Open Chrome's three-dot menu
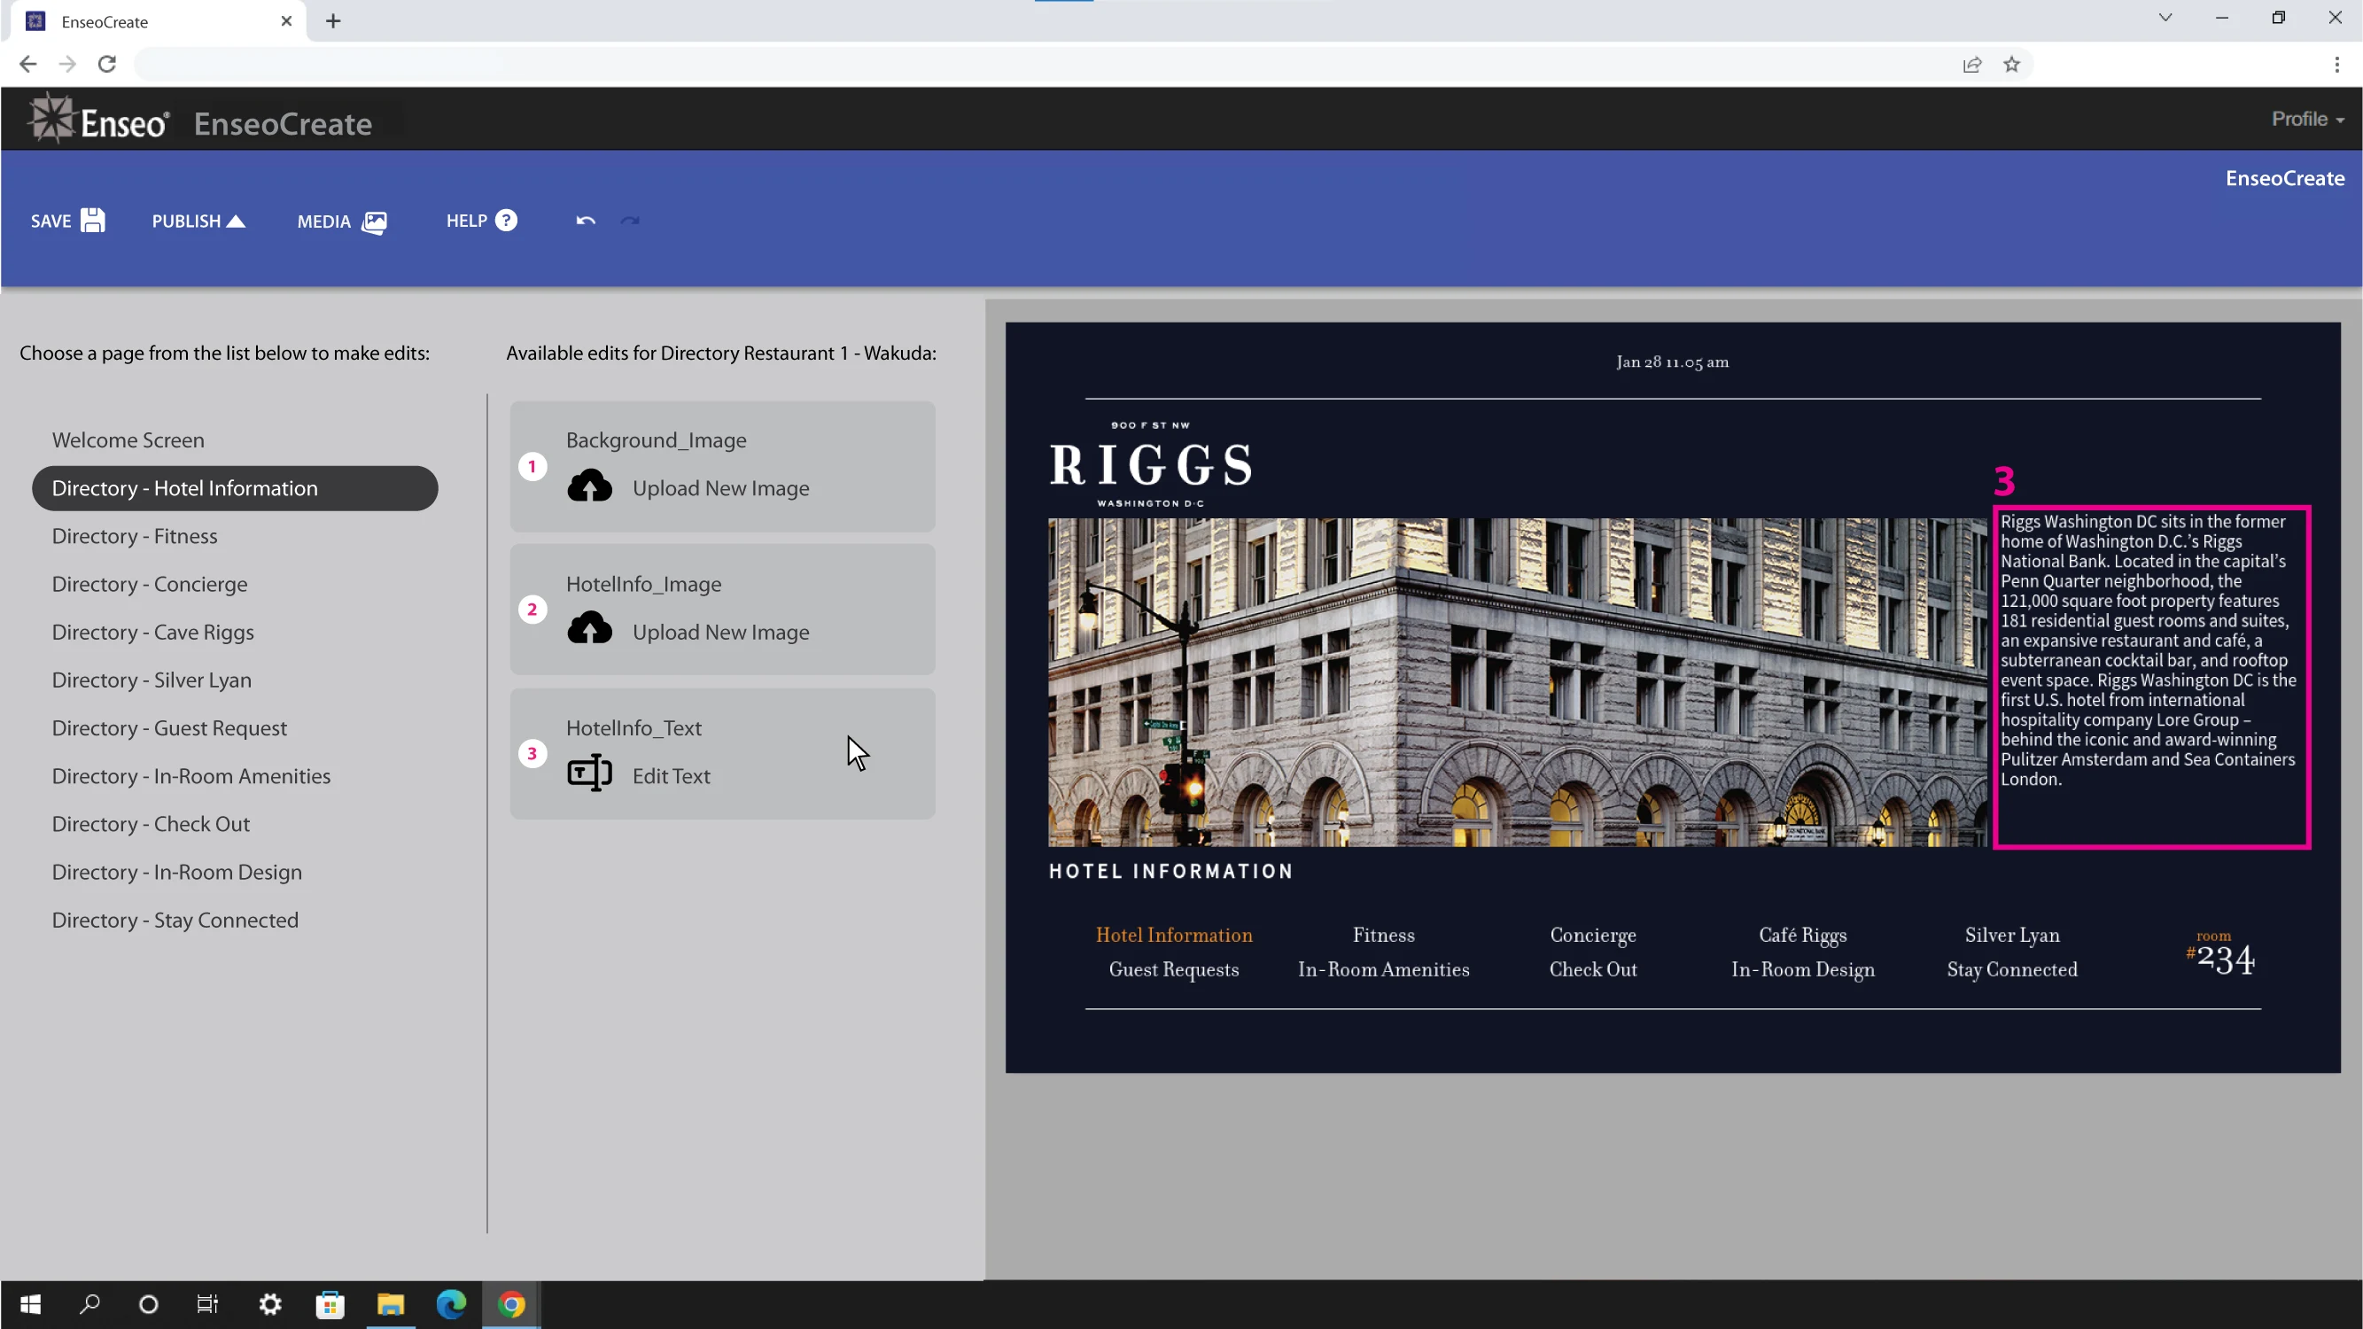Viewport: 2363px width, 1329px height. coord(2336,64)
